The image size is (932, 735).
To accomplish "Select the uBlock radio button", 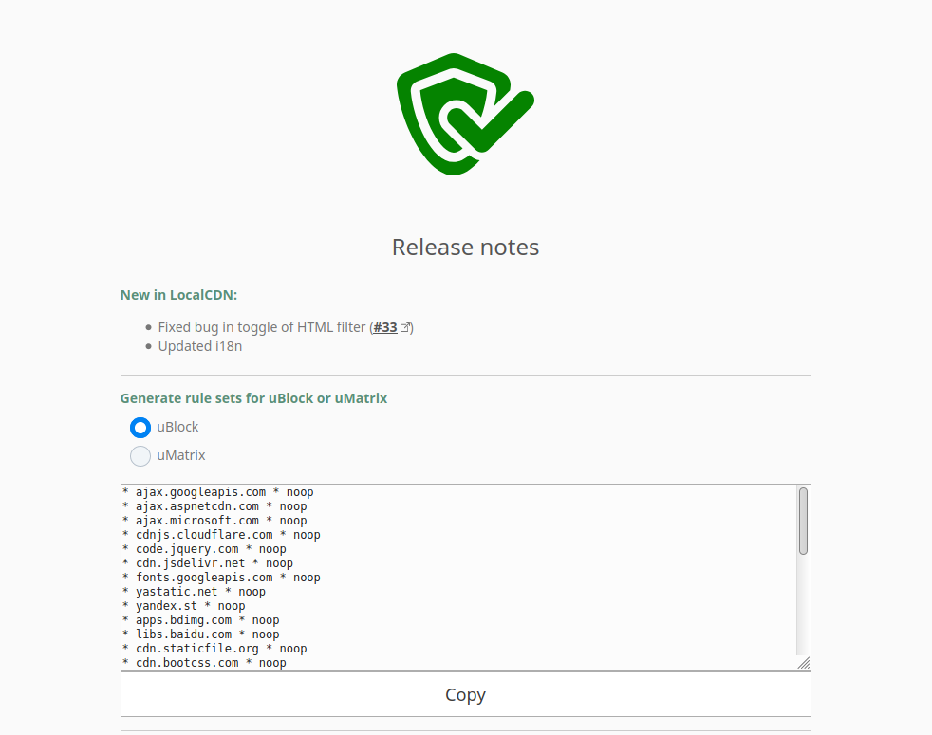I will click(140, 427).
